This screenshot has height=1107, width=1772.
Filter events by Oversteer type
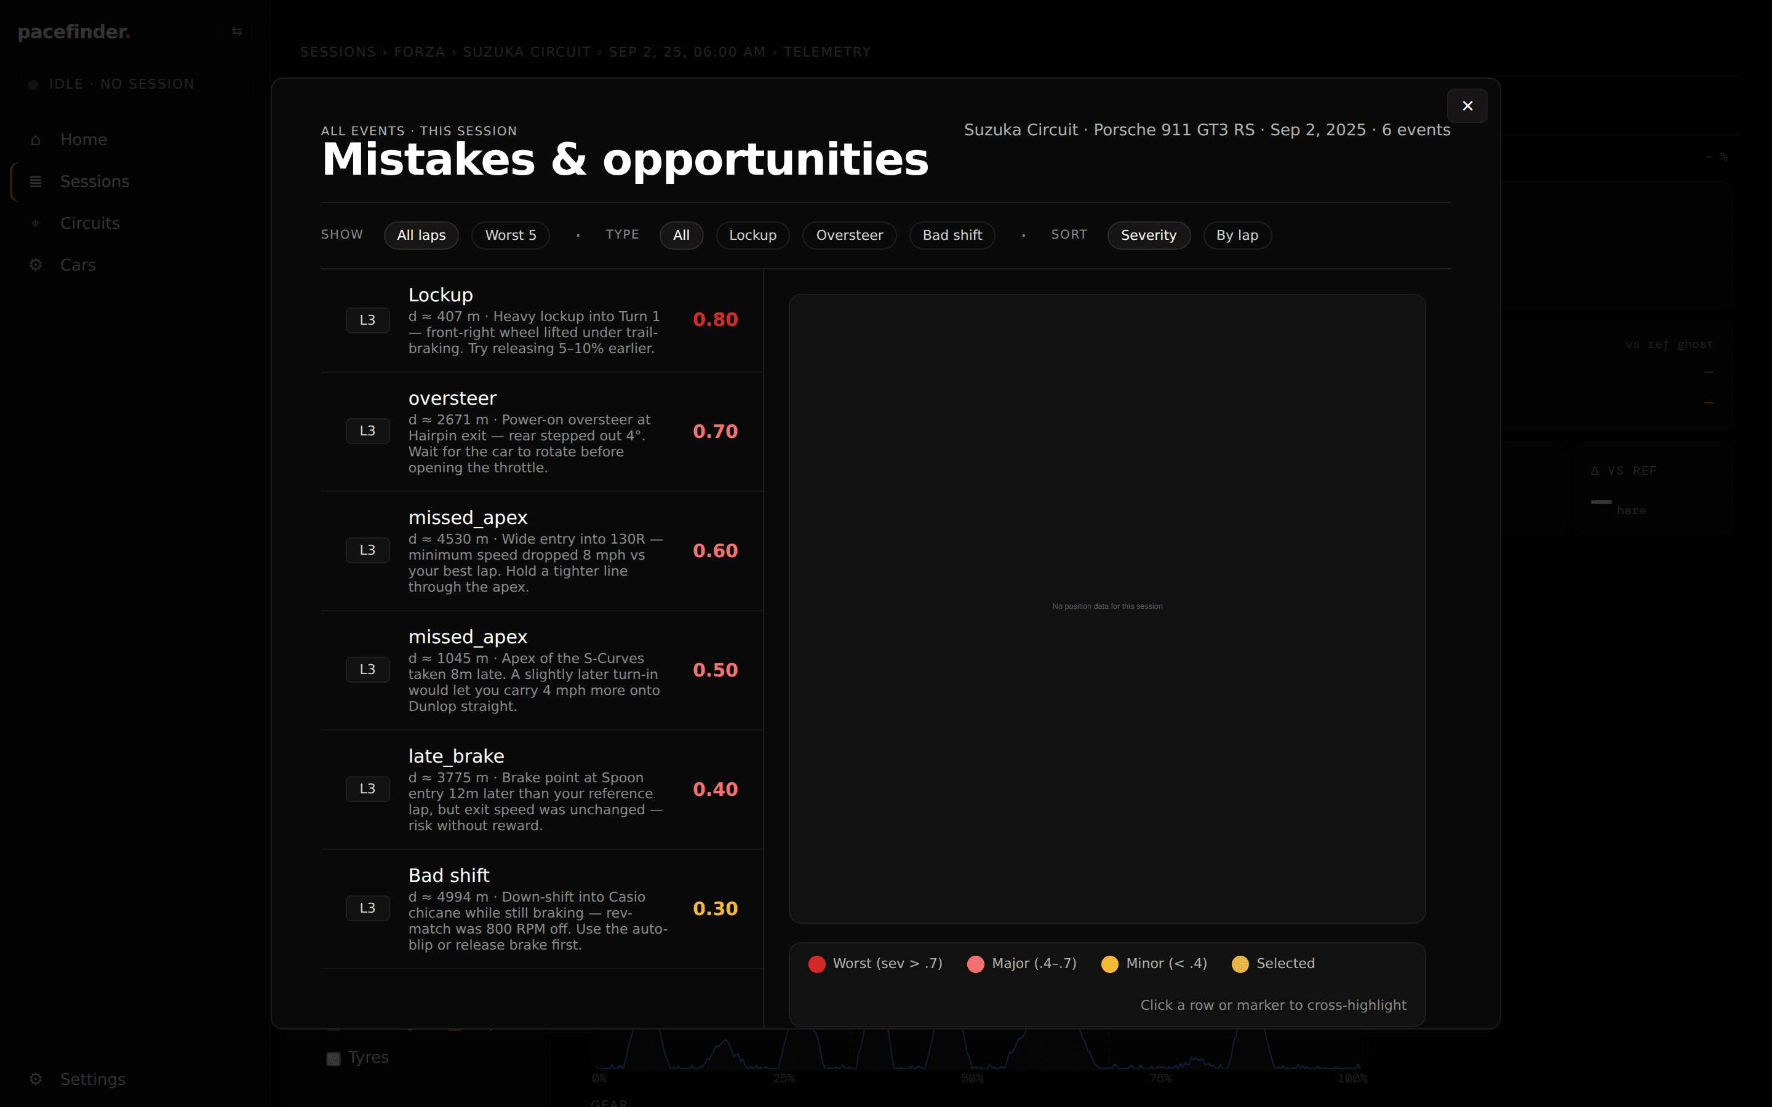849,235
